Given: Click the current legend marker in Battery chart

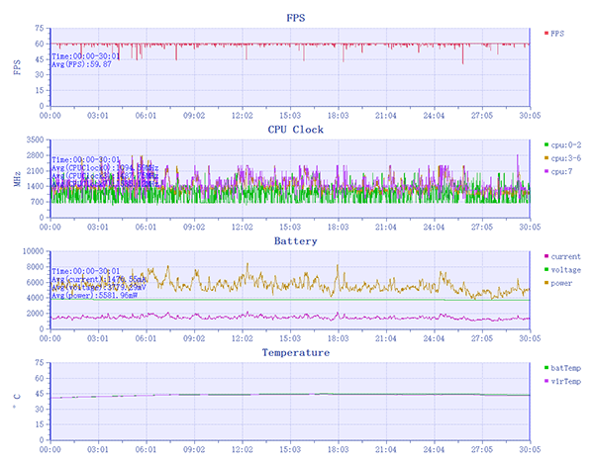Looking at the screenshot, I should pos(546,256).
